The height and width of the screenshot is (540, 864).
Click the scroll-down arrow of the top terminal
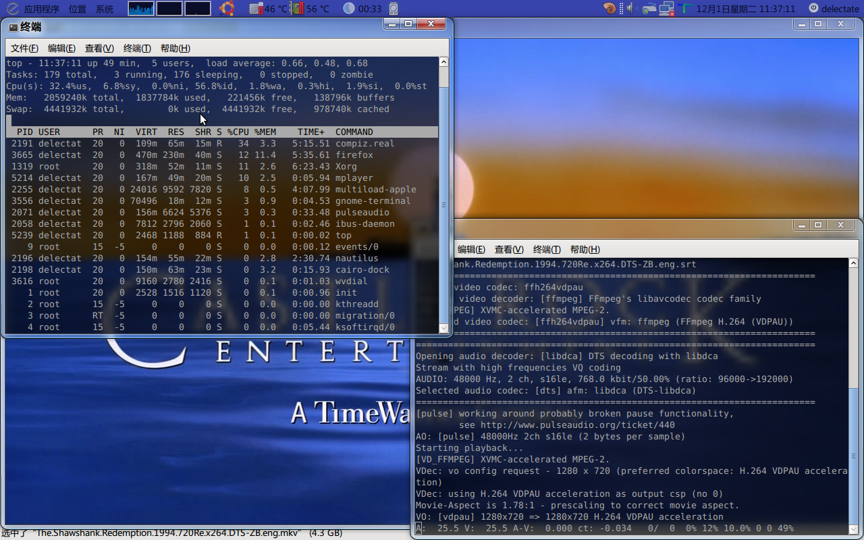pos(443,328)
